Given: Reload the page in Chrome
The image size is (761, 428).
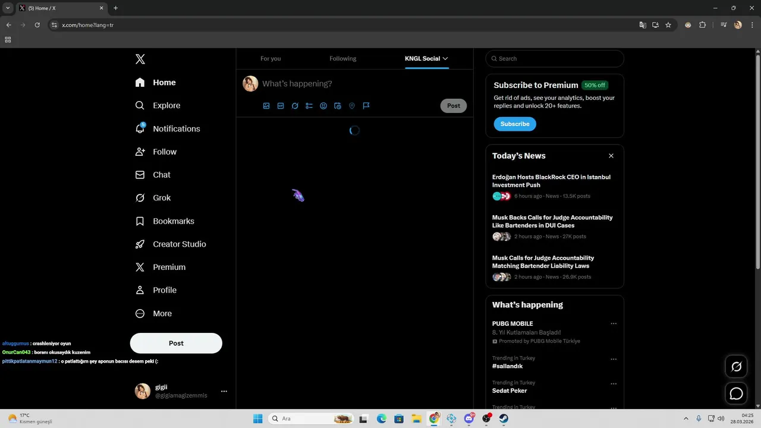Looking at the screenshot, I should pos(37,25).
